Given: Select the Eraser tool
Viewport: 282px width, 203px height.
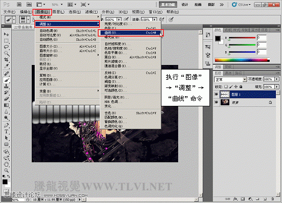Looking at the screenshot, I should [6, 99].
